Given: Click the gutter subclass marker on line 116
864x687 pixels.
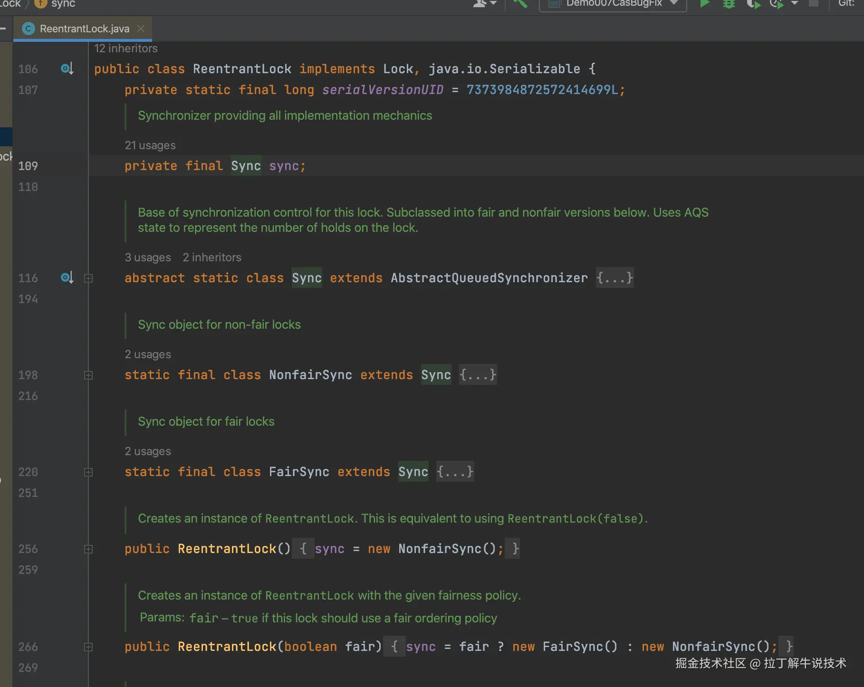Looking at the screenshot, I should coord(67,278).
